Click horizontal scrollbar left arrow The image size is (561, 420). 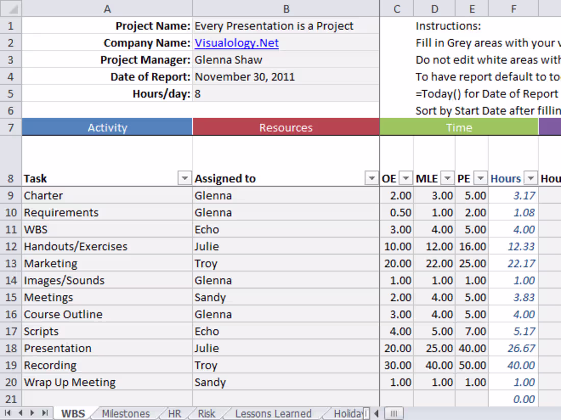[x=377, y=413]
